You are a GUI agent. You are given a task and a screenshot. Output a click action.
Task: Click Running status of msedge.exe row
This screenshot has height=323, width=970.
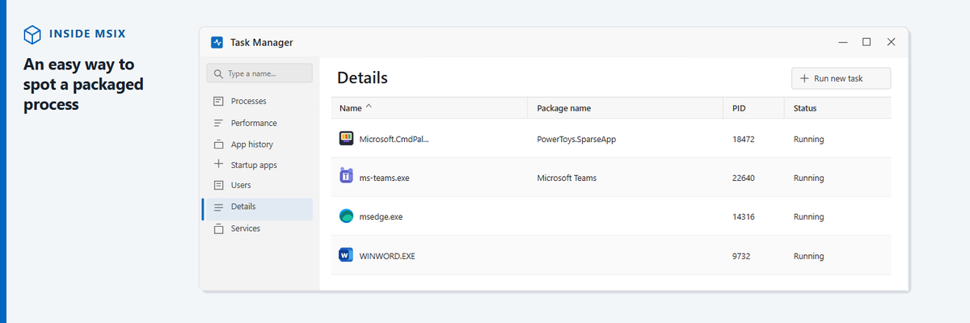click(x=808, y=217)
